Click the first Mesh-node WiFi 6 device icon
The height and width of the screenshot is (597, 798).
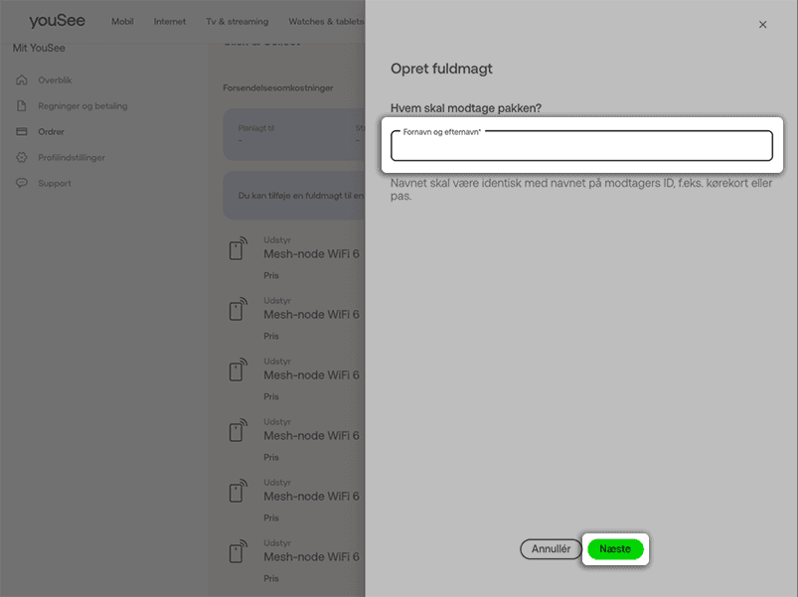coord(238,249)
